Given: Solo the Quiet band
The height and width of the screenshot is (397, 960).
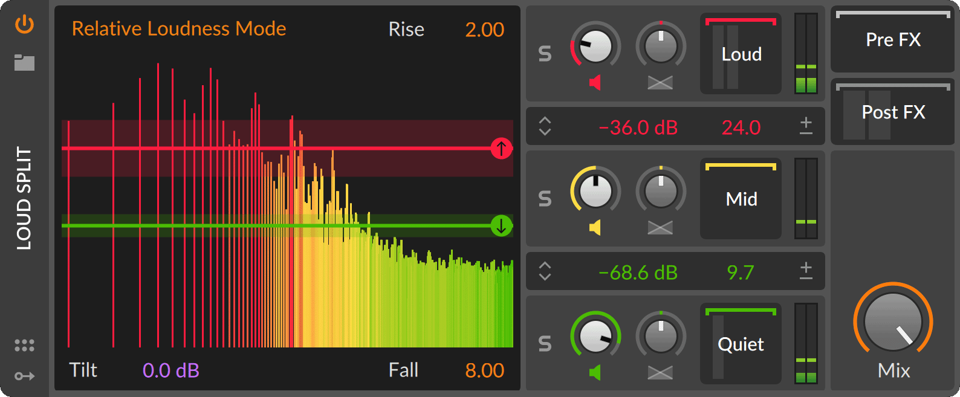Looking at the screenshot, I should 545,344.
